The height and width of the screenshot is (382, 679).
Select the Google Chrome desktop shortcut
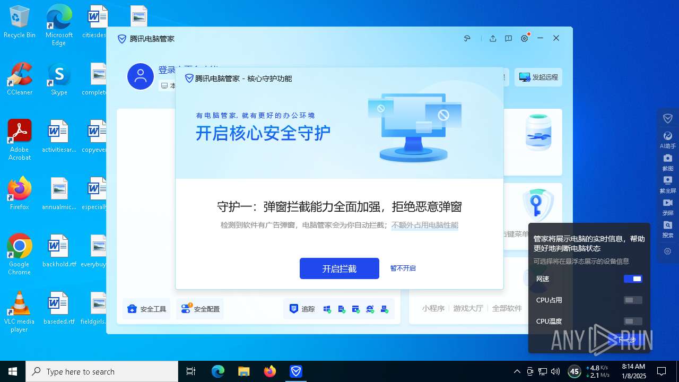20,254
